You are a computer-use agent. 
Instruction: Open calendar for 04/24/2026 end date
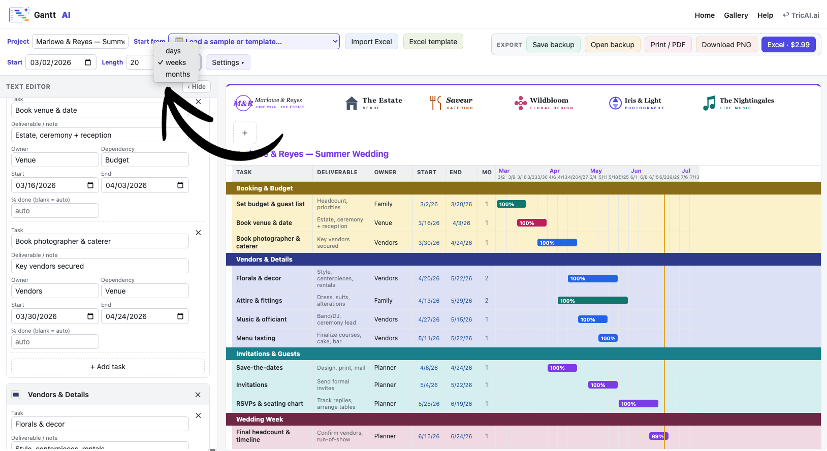(x=180, y=316)
